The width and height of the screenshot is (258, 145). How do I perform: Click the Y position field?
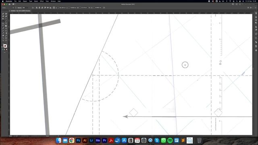tap(73, 8)
